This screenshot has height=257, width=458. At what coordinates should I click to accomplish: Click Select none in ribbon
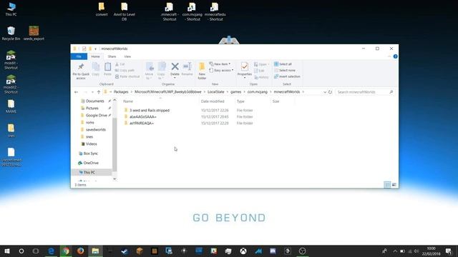pyautogui.click(x=285, y=71)
